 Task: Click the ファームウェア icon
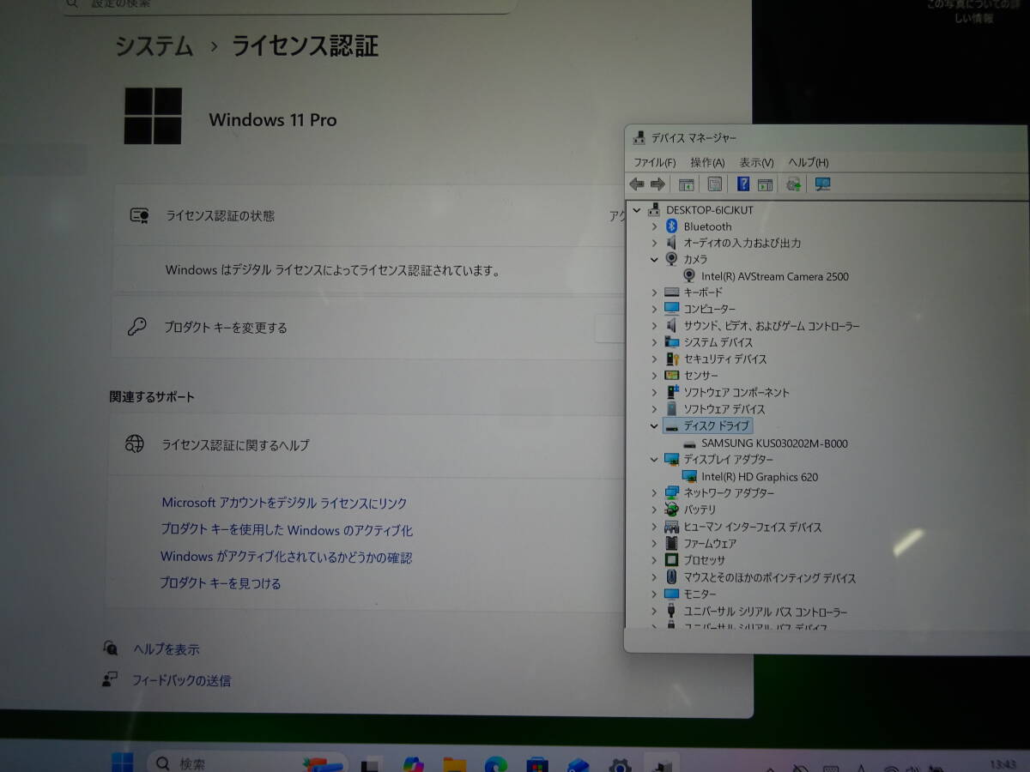point(672,543)
